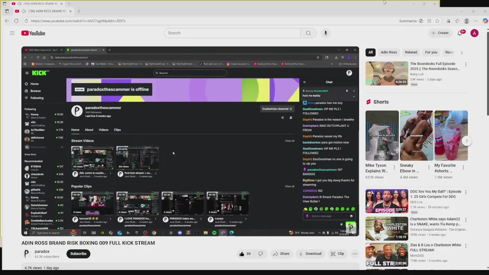Viewport: 489px width, 275px height.
Task: Close the front window's YouTube tab
Action: pos(70,11)
